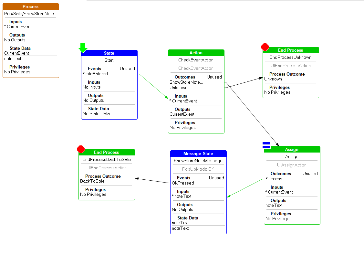
Task: Select the Assign node green header
Action: tap(292, 149)
